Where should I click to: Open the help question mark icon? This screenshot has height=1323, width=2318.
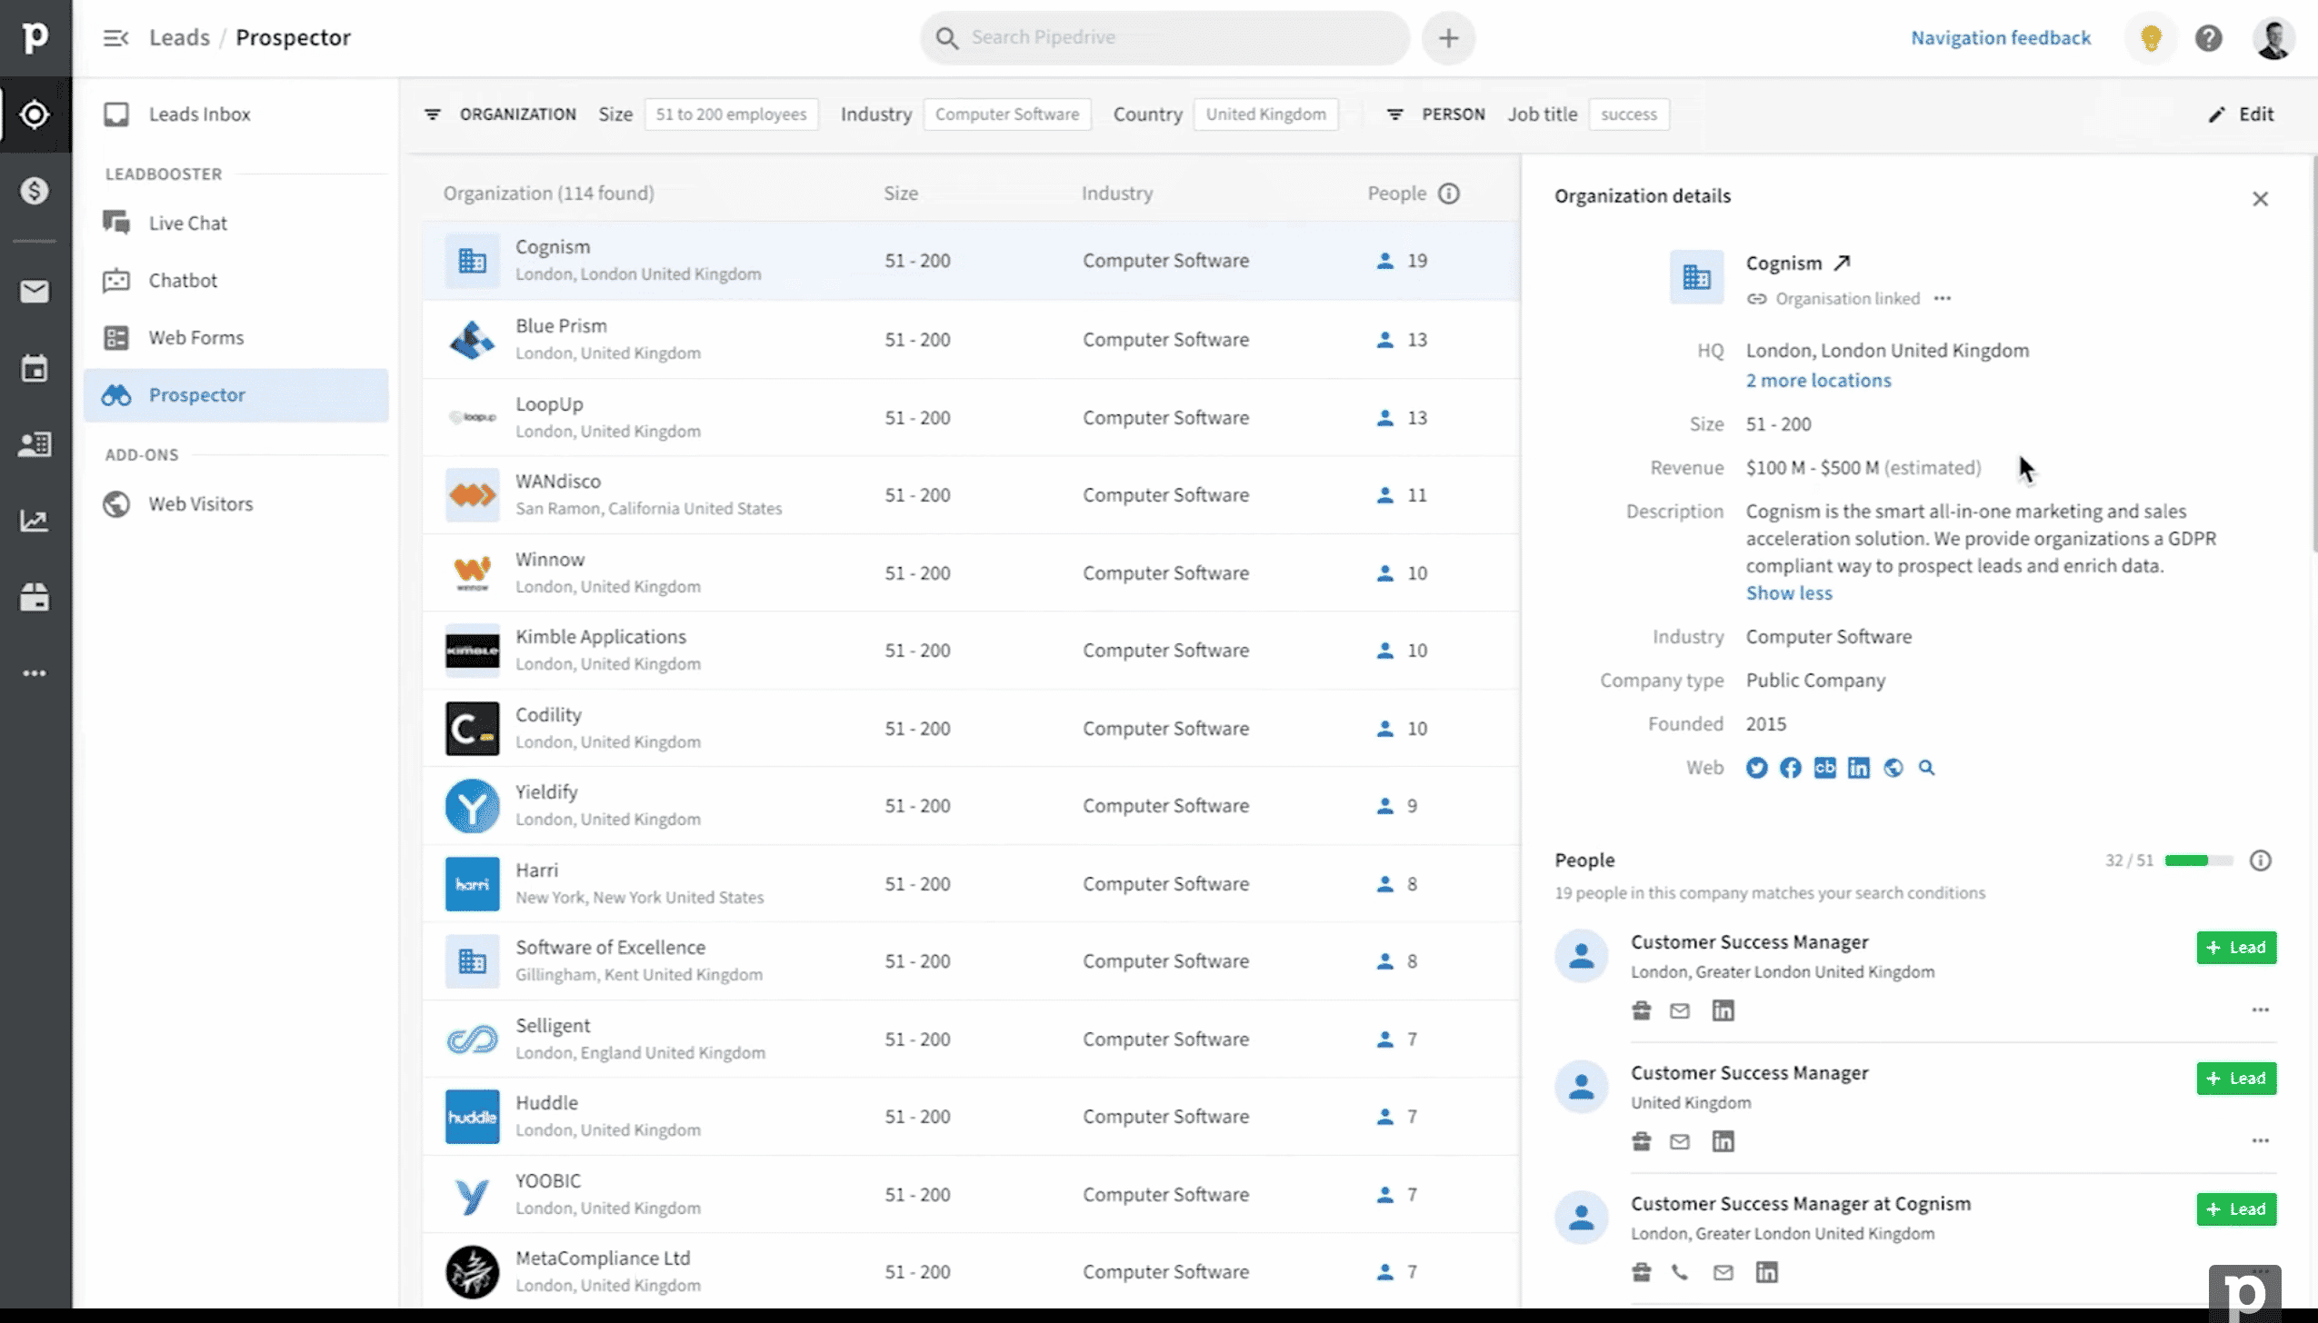tap(2209, 38)
